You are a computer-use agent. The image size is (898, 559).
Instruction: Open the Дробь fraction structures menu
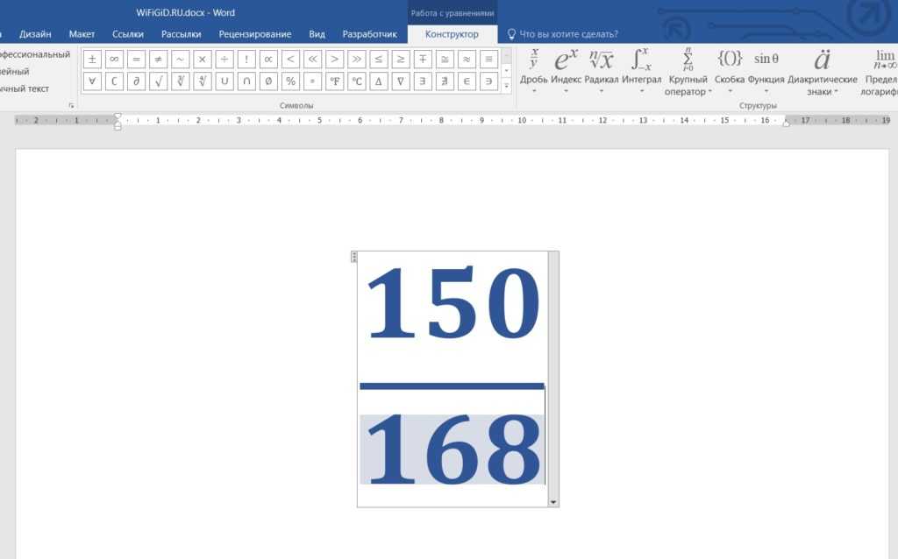point(534,70)
